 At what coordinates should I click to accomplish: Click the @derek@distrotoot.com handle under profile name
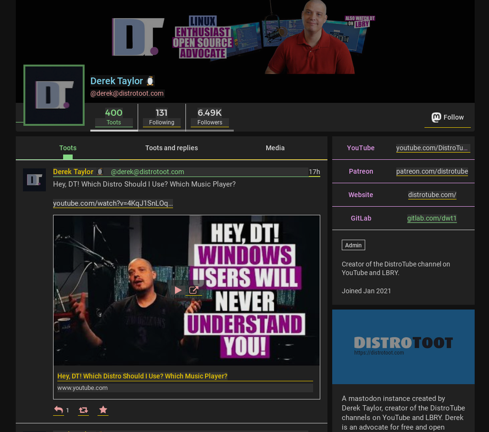pyautogui.click(x=127, y=93)
